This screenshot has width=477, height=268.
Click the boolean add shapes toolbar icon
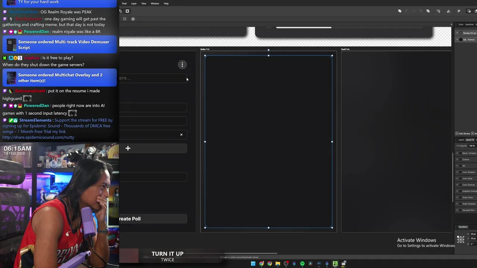(400, 11)
